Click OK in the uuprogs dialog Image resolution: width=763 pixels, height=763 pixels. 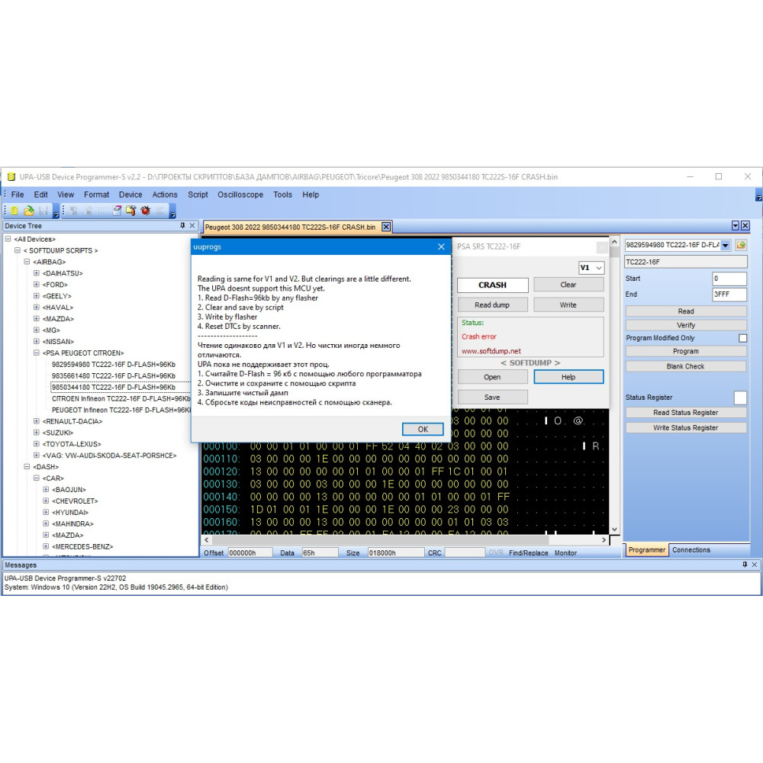pyautogui.click(x=423, y=429)
